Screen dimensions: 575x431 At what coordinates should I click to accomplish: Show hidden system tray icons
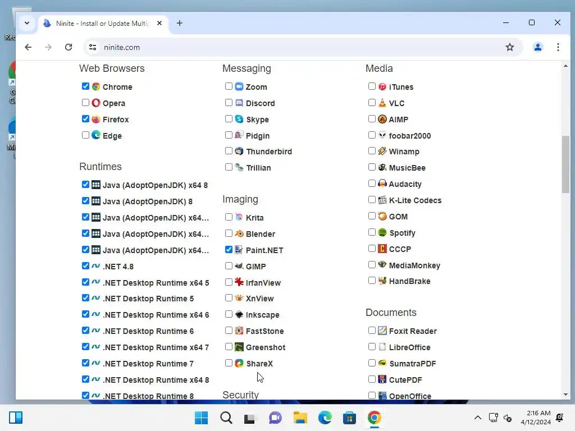[x=477, y=418]
